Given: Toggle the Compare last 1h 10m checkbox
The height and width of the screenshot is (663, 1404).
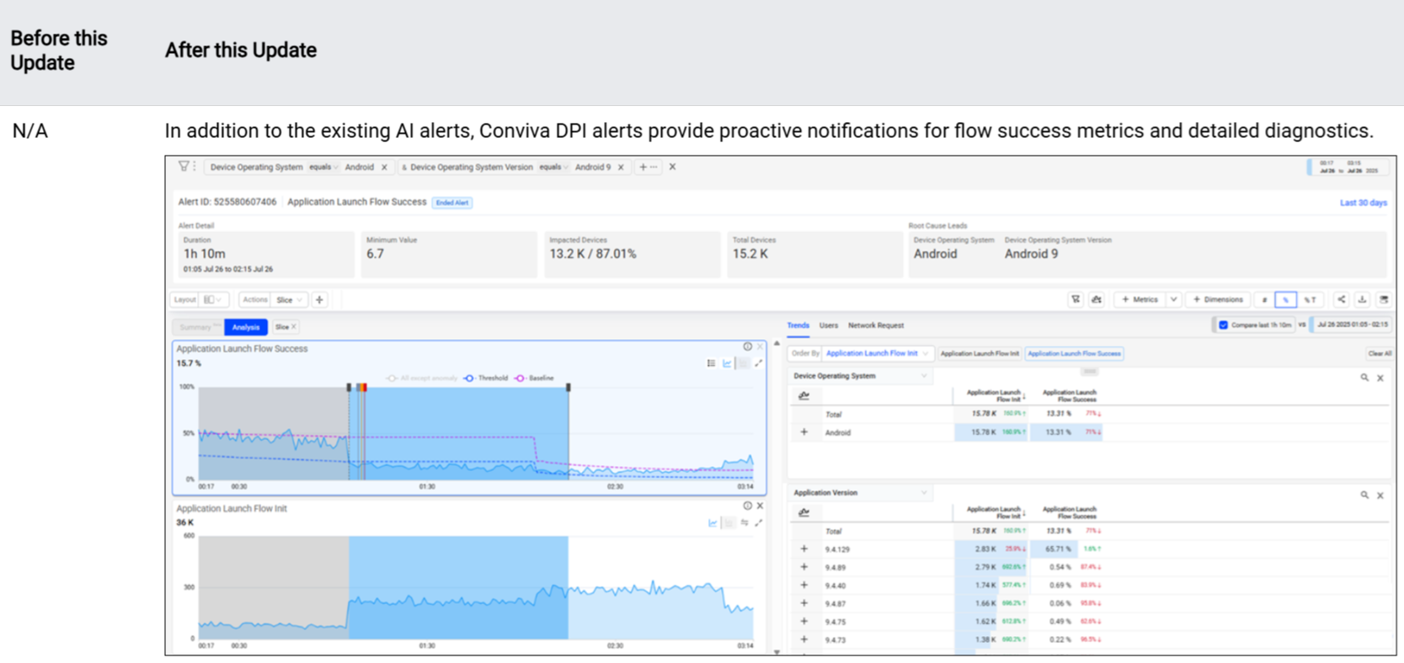Looking at the screenshot, I should coord(1224,325).
